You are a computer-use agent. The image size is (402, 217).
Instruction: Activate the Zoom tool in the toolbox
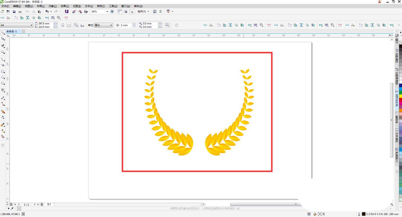pos(3,52)
